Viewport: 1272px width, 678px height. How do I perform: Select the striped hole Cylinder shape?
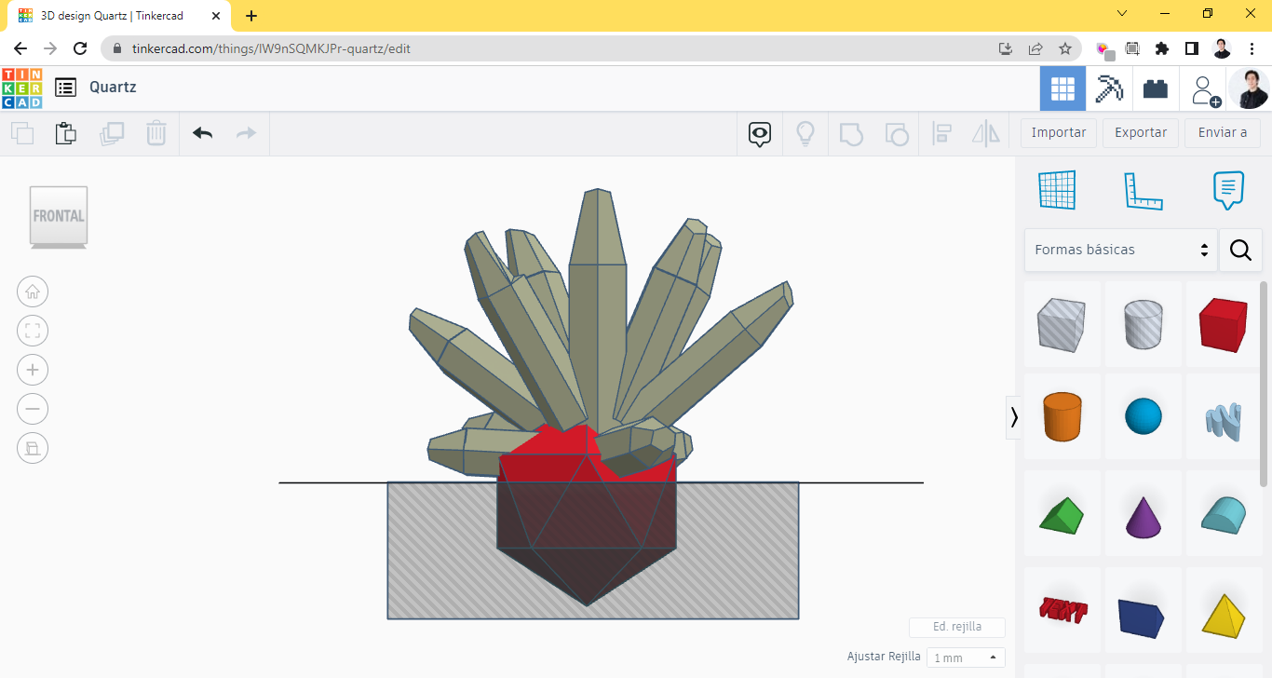[x=1143, y=324]
